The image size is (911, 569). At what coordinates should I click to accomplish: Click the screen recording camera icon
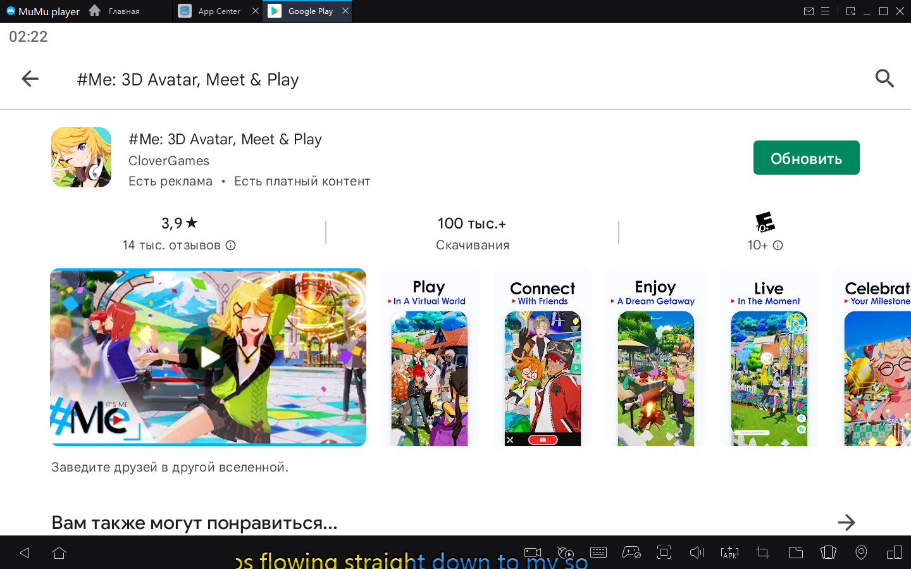[533, 553]
